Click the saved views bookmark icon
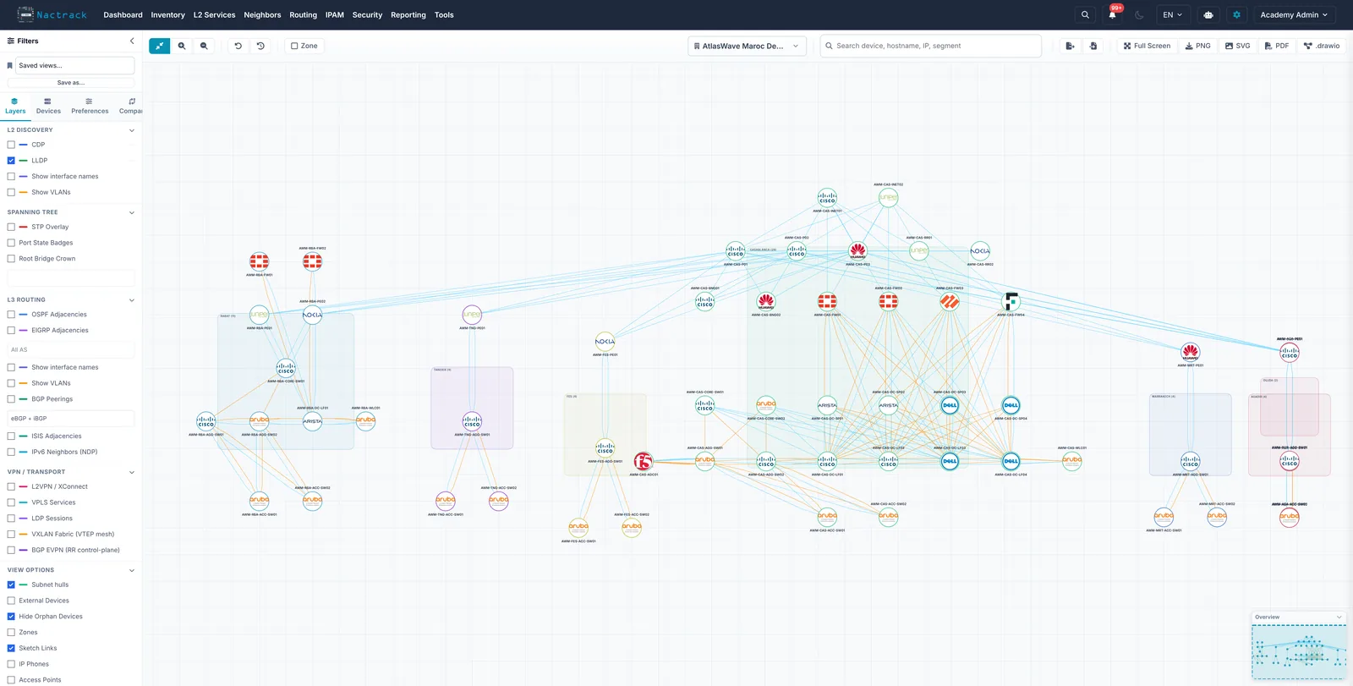Screen dimensions: 1353x686 tap(9, 65)
